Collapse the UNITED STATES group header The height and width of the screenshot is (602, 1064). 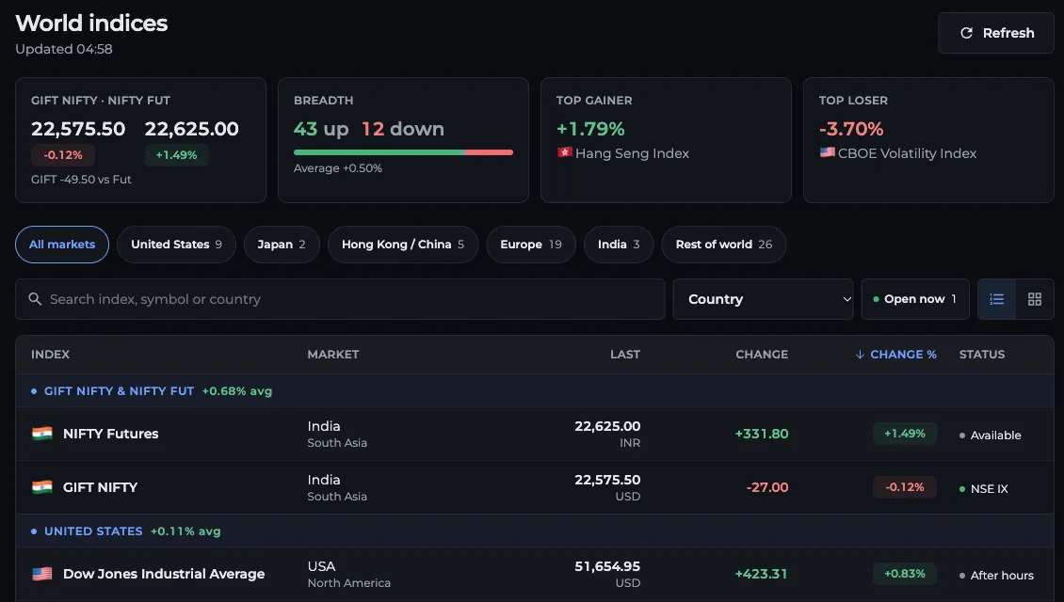point(534,531)
